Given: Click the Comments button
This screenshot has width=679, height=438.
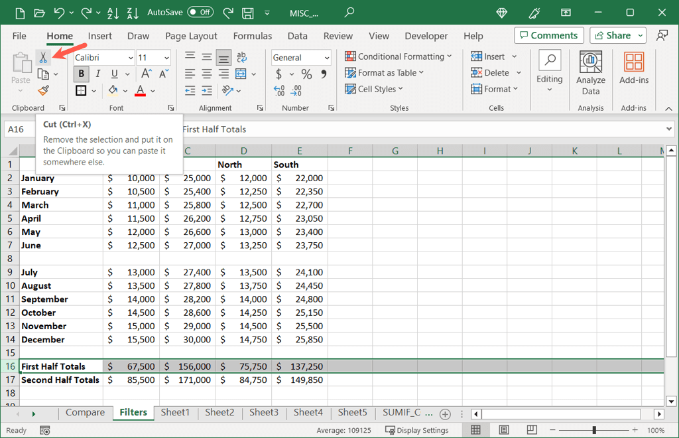Looking at the screenshot, I should (x=548, y=35).
